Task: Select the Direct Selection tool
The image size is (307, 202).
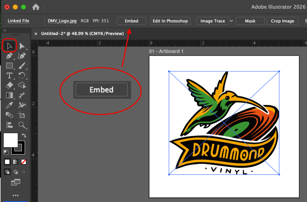Action: tap(22, 46)
